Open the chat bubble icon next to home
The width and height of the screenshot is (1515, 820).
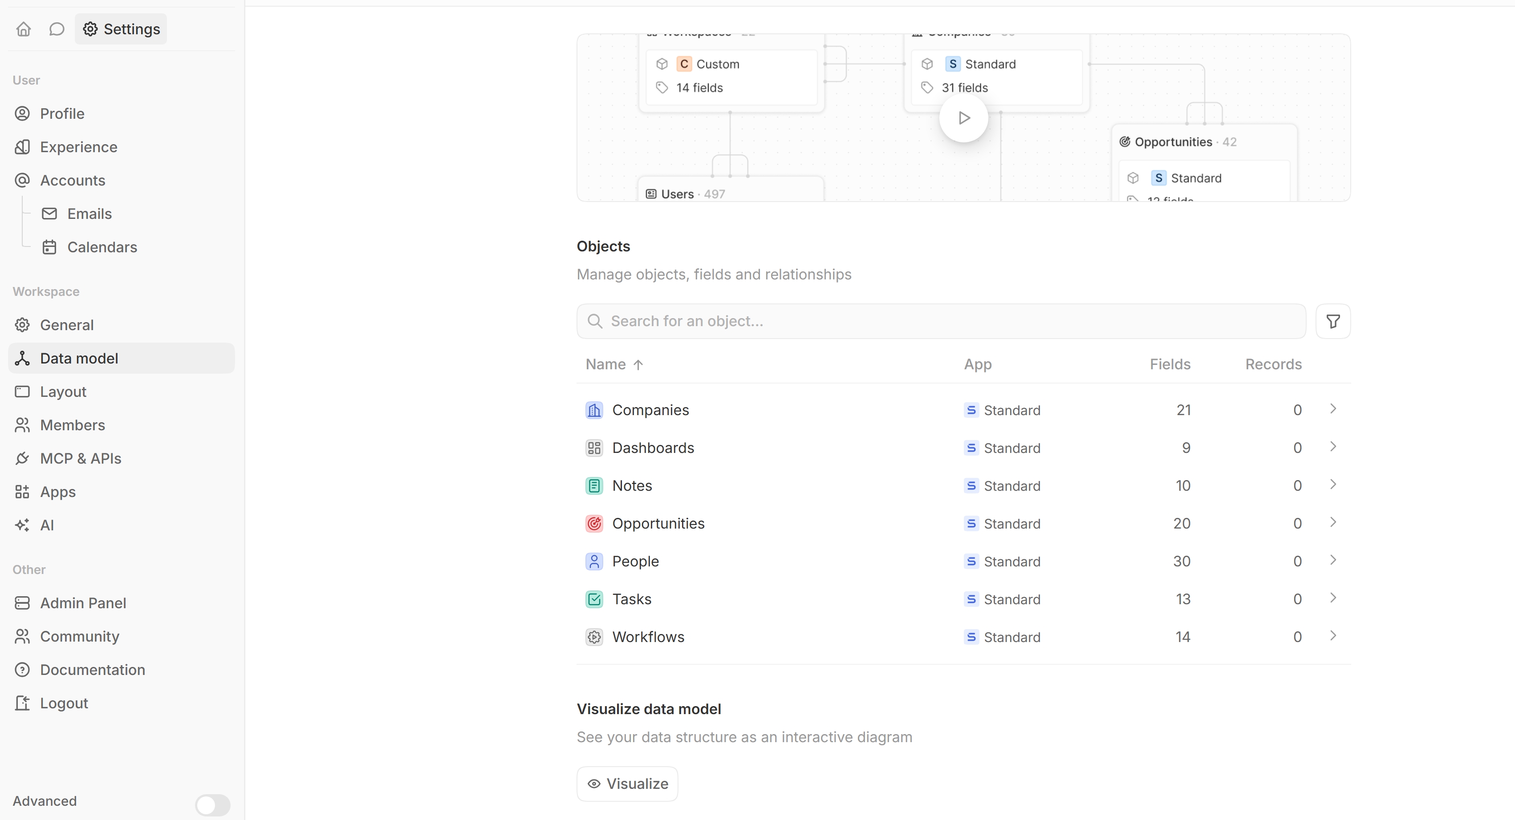click(57, 29)
